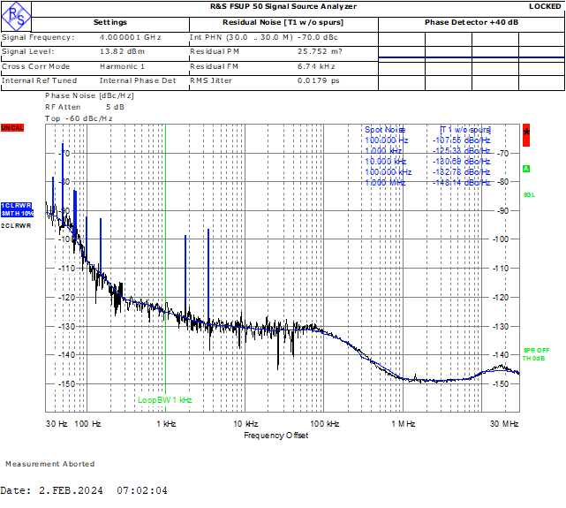566x508 pixels.
Task: Click the SGL sweep indicator
Action: [529, 195]
